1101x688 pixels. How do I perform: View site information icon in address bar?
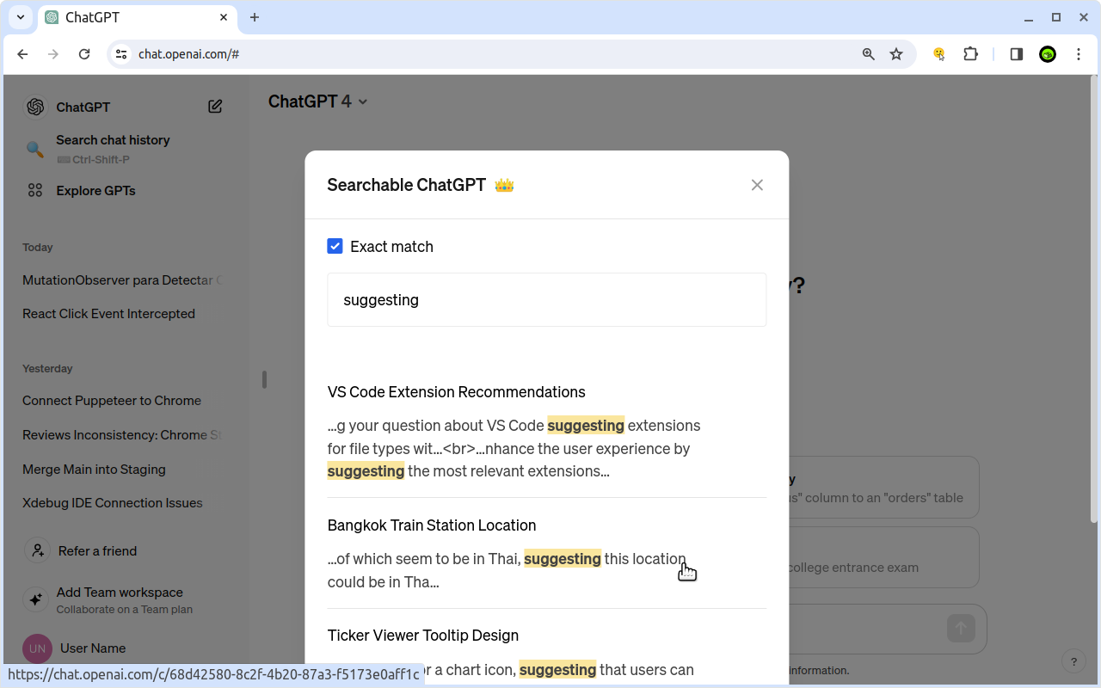(x=122, y=54)
